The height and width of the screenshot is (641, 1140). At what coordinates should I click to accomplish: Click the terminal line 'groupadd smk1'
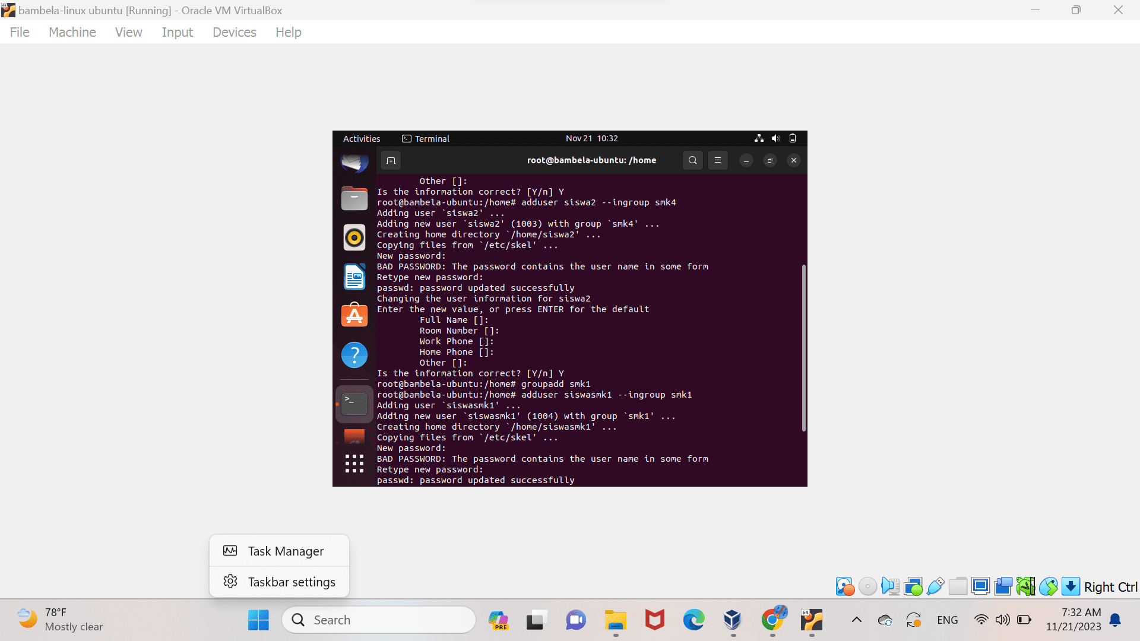click(484, 384)
